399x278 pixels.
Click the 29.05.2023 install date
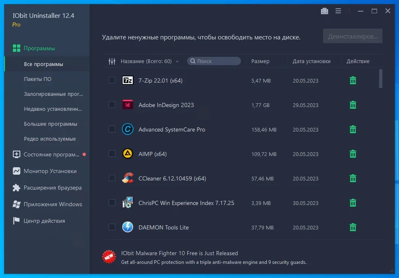(x=305, y=105)
